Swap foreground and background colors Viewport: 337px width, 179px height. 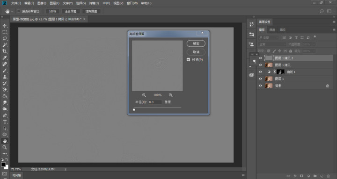(7, 159)
